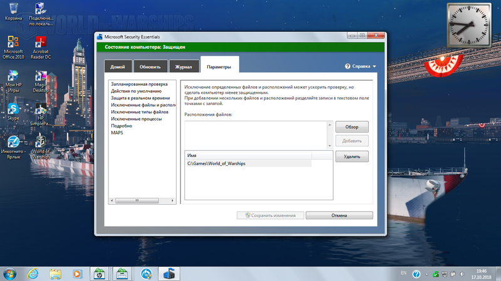501x281 pixels.
Task: Click the blue question mark beside Справка
Action: [x=348, y=66]
